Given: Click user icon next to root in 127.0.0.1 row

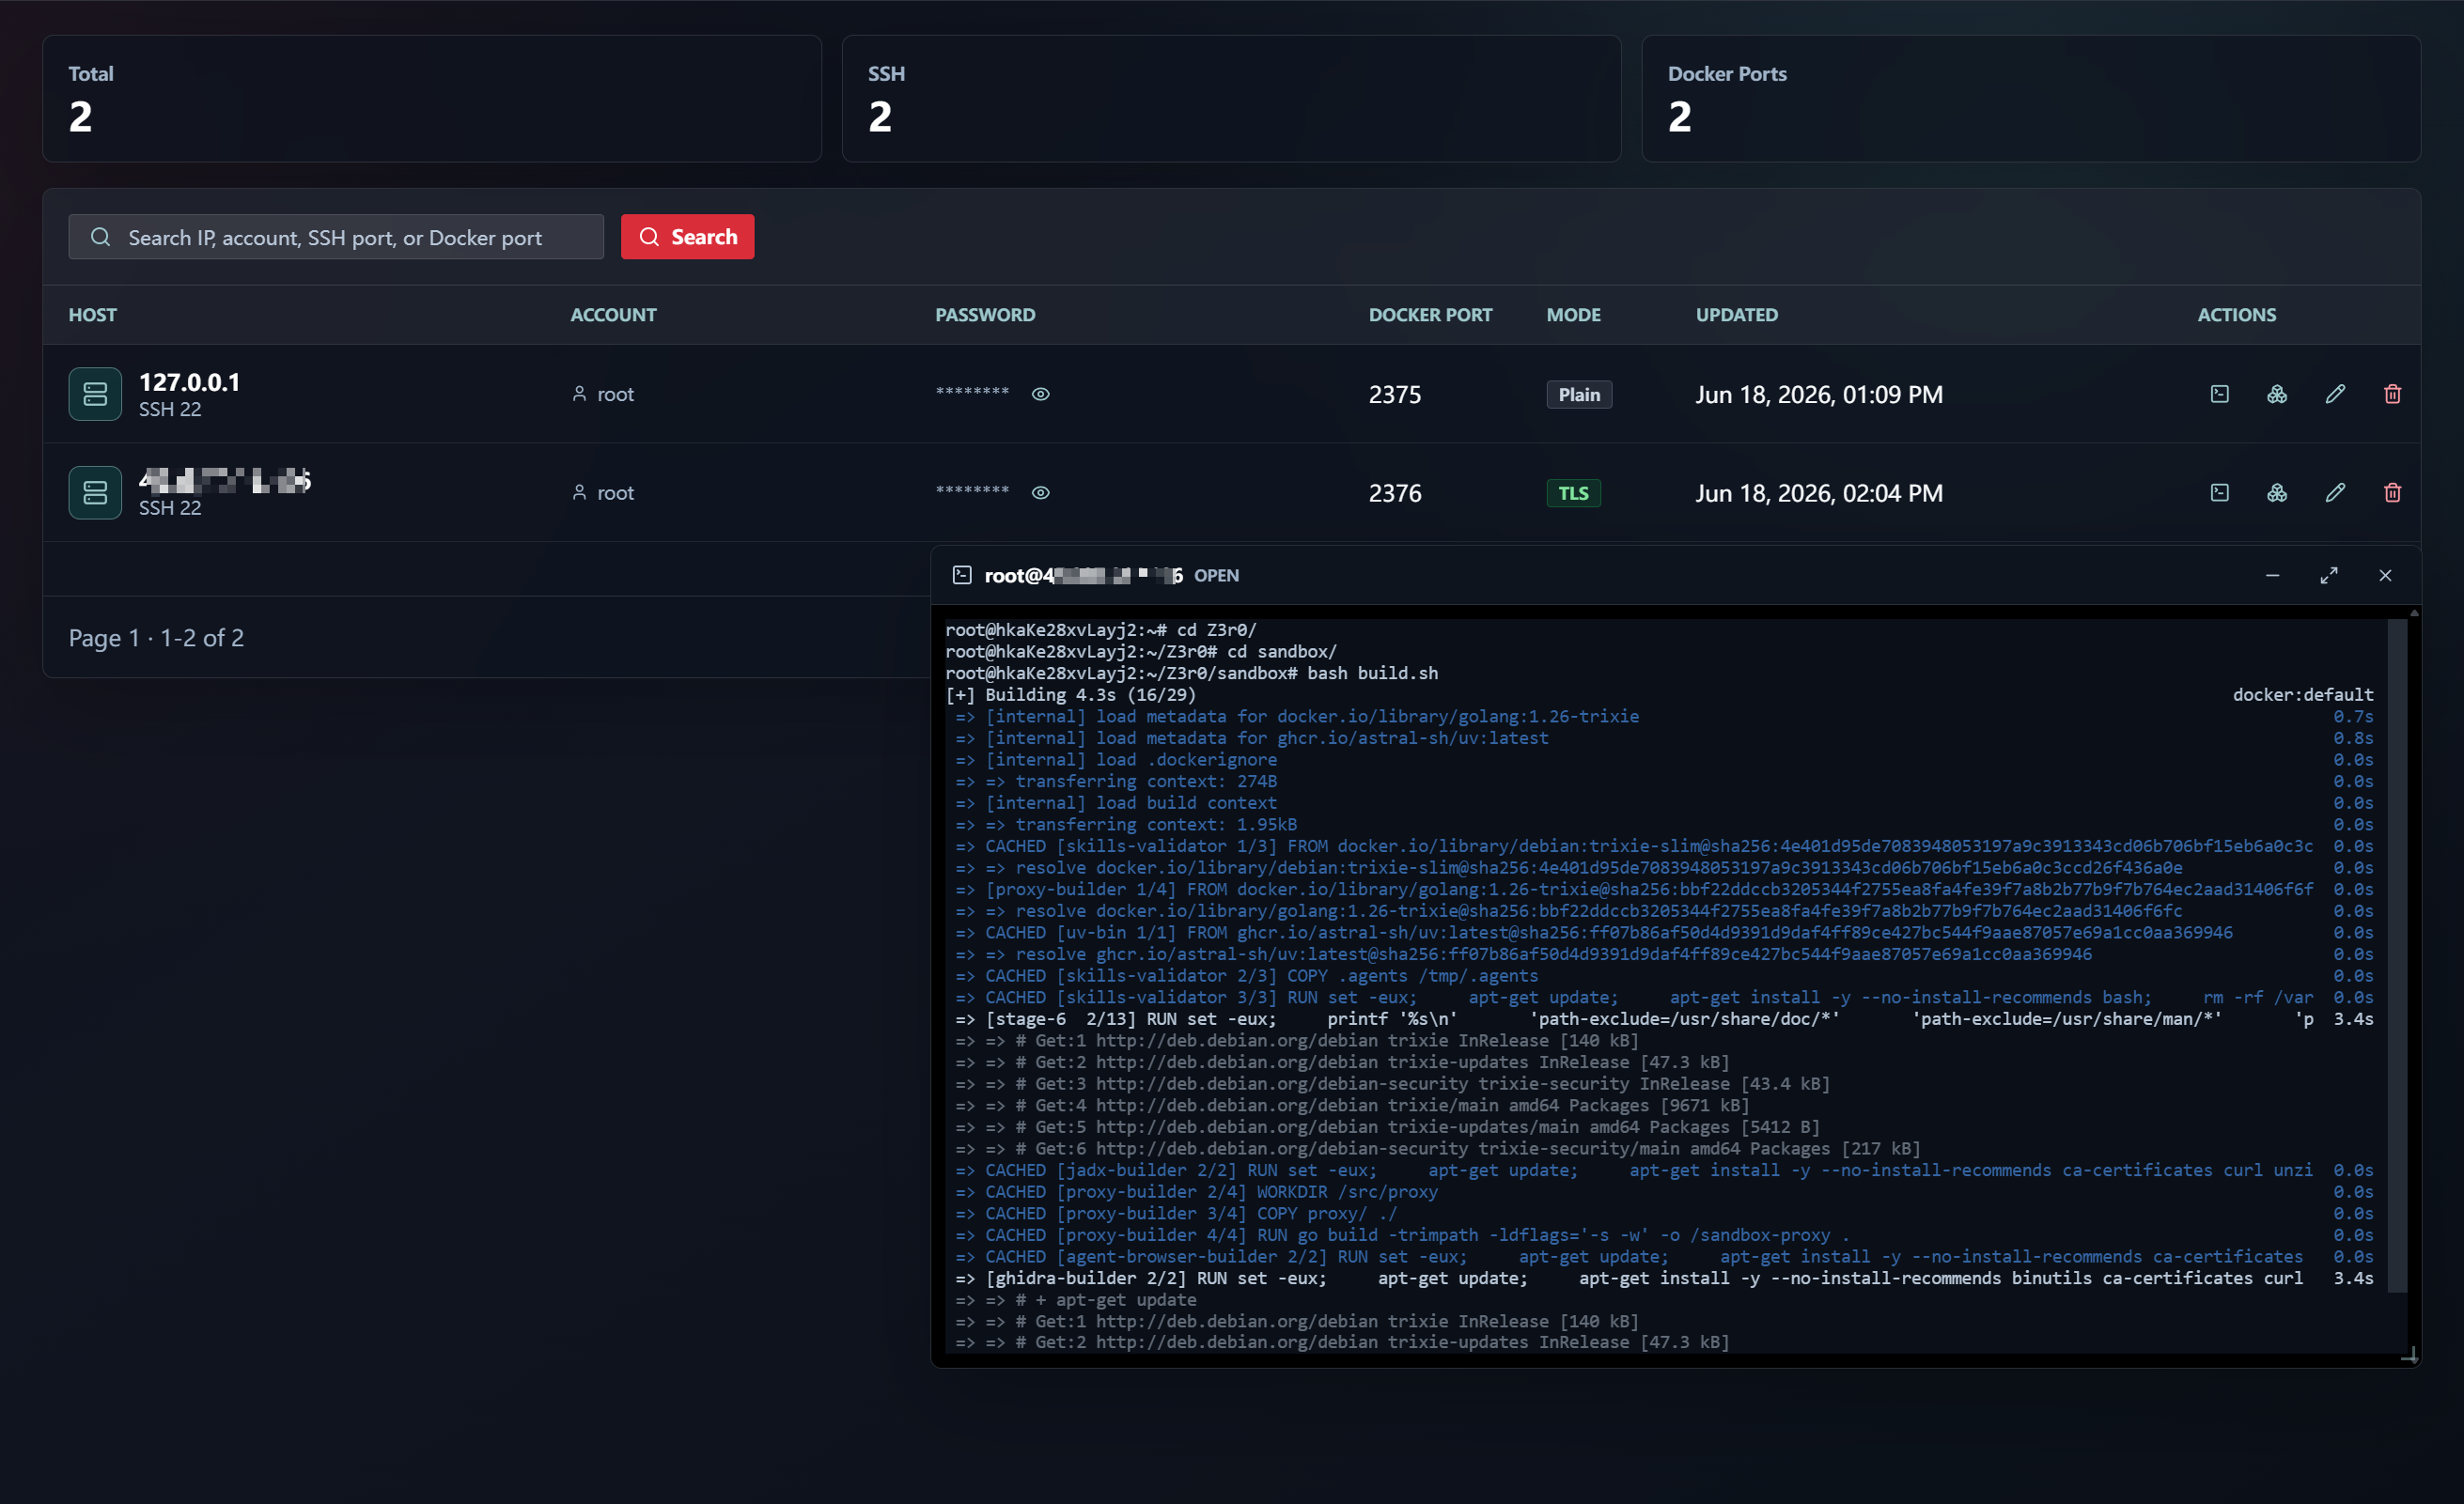Looking at the screenshot, I should (579, 394).
